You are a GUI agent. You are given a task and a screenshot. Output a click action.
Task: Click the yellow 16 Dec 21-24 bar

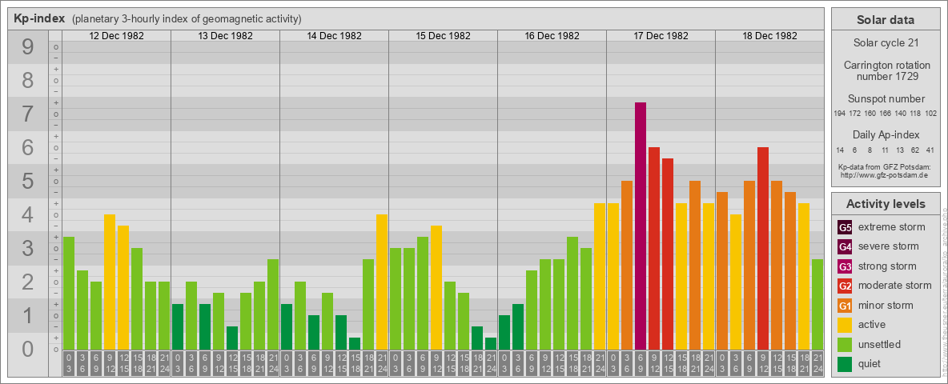(x=600, y=276)
